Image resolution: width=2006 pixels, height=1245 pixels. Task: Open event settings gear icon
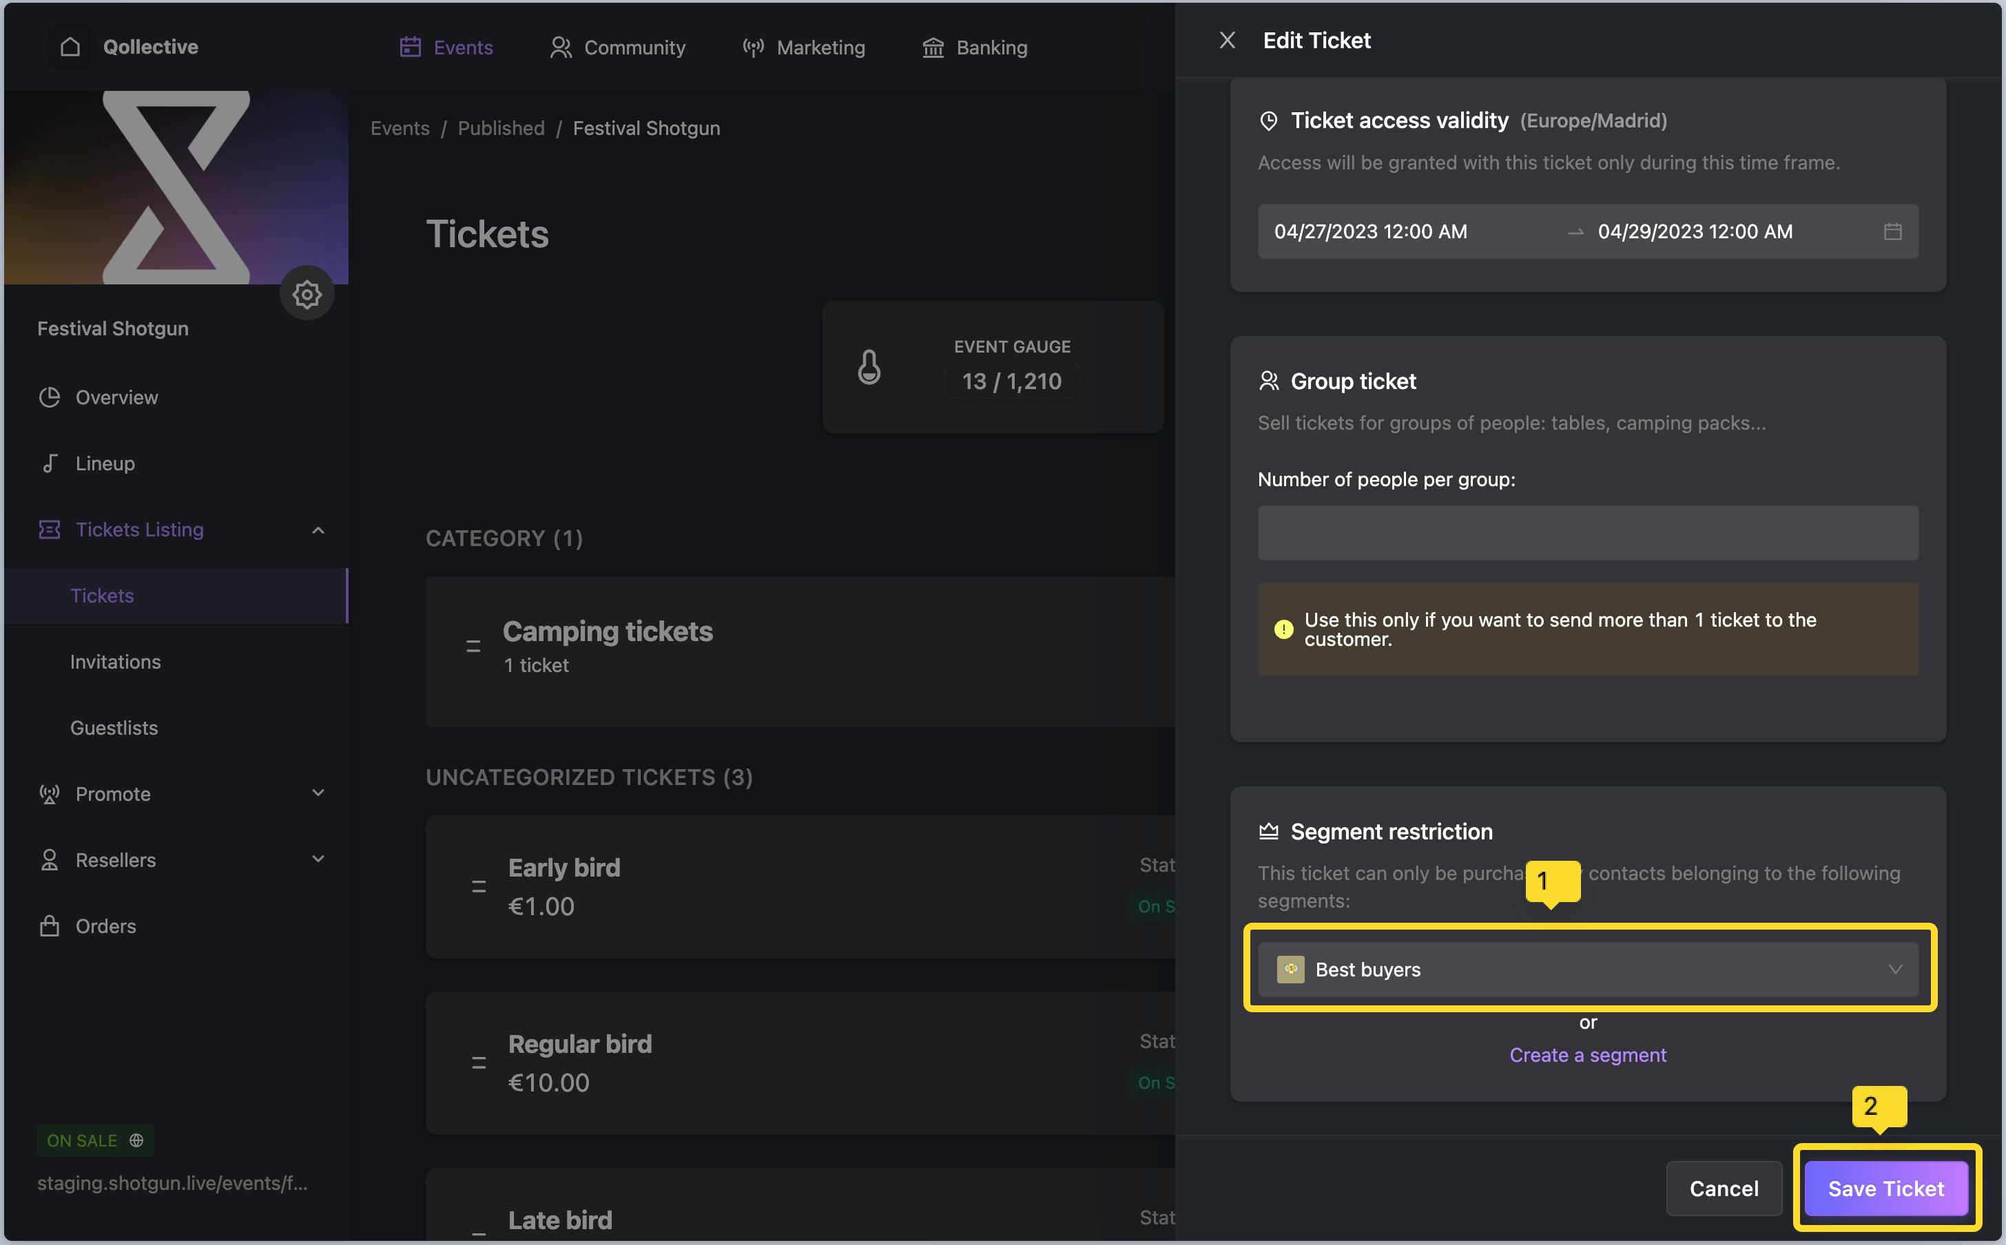click(x=307, y=293)
